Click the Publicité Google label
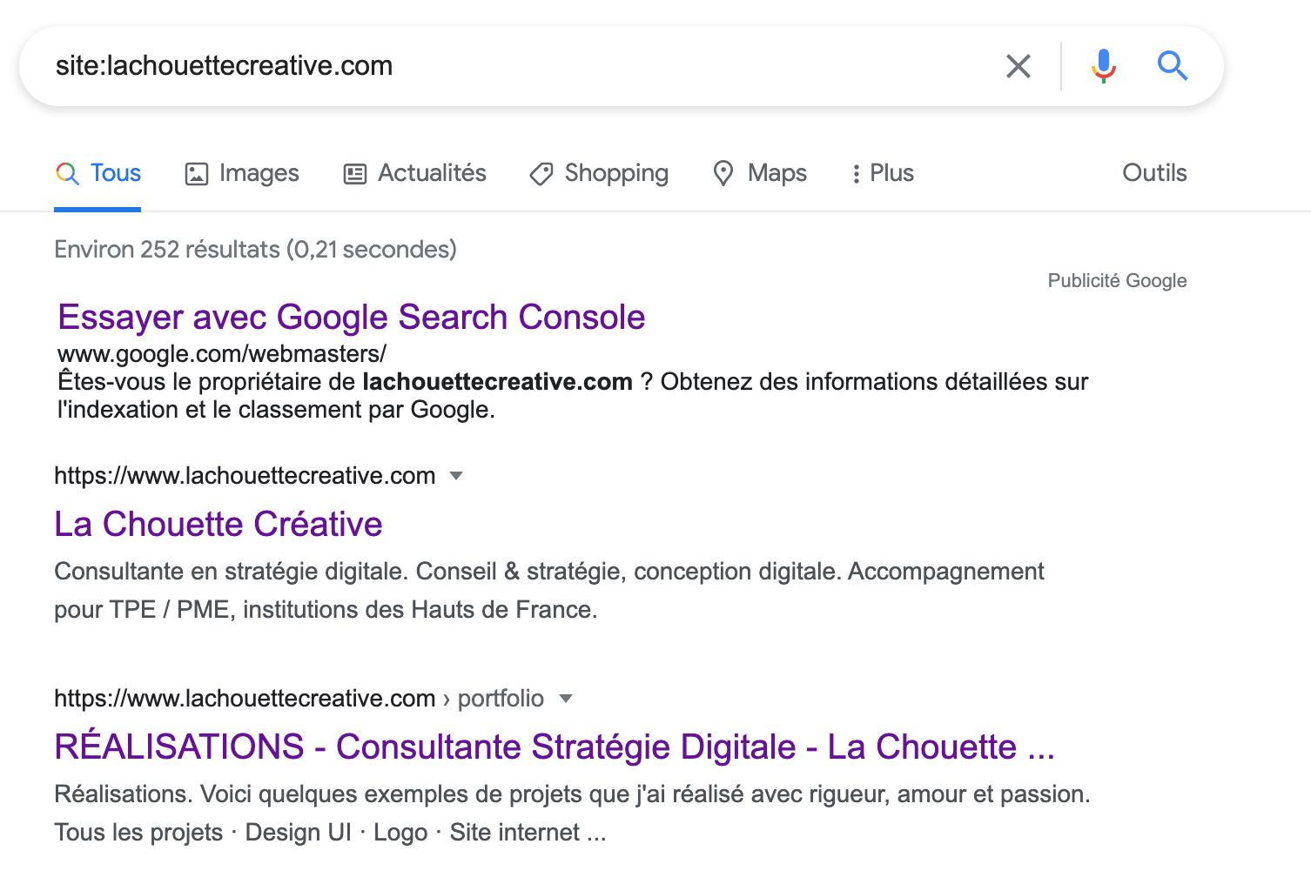The image size is (1311, 884). (1117, 281)
